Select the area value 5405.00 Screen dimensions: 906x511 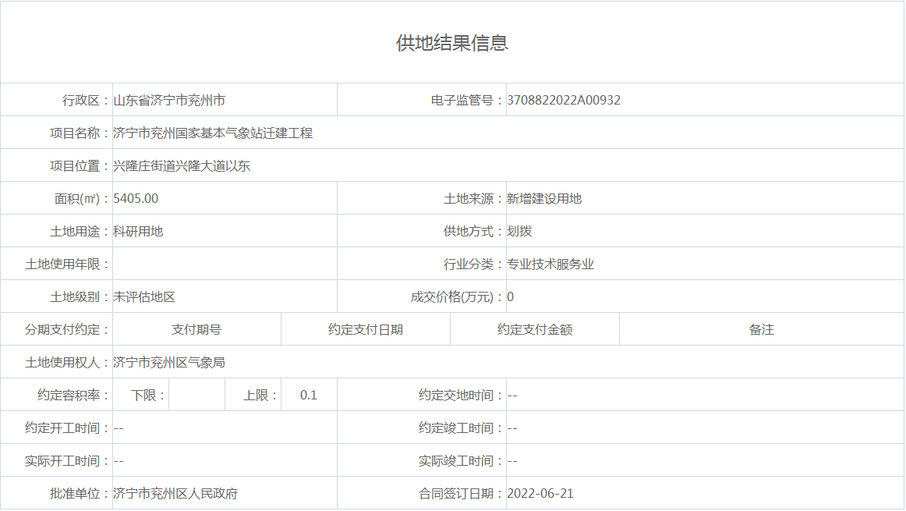tap(136, 198)
